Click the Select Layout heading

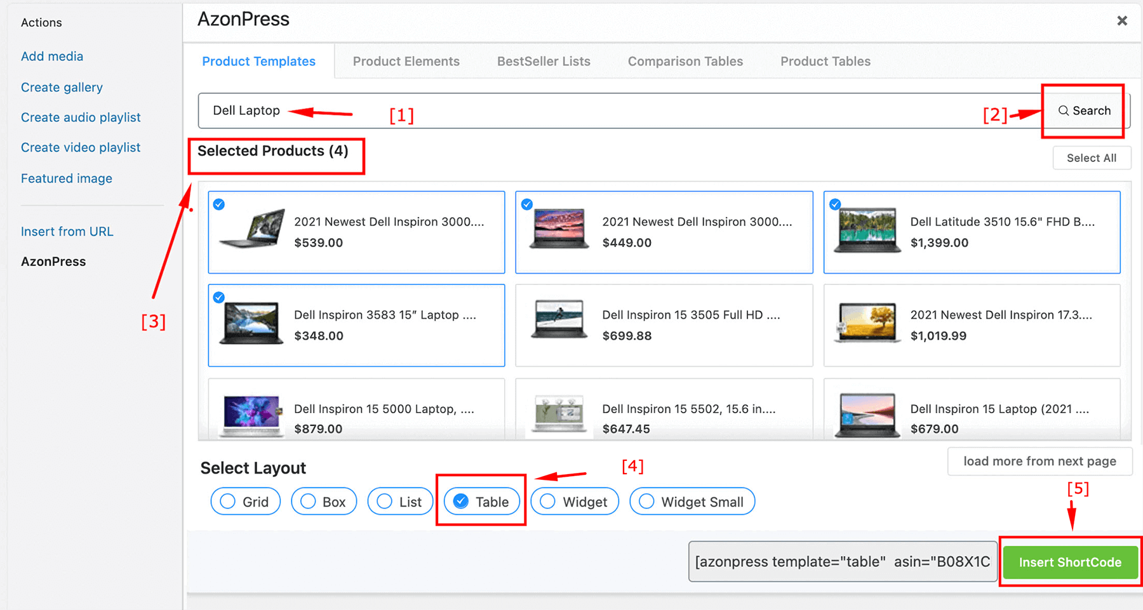(x=253, y=468)
